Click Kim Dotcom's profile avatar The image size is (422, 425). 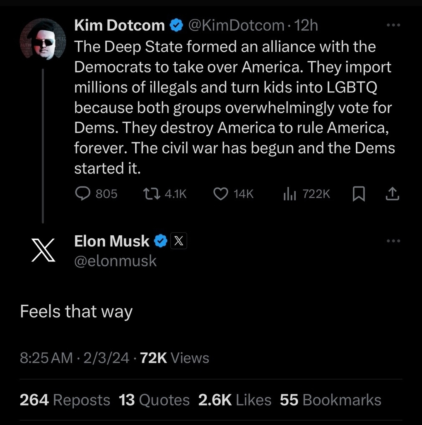coord(43,40)
